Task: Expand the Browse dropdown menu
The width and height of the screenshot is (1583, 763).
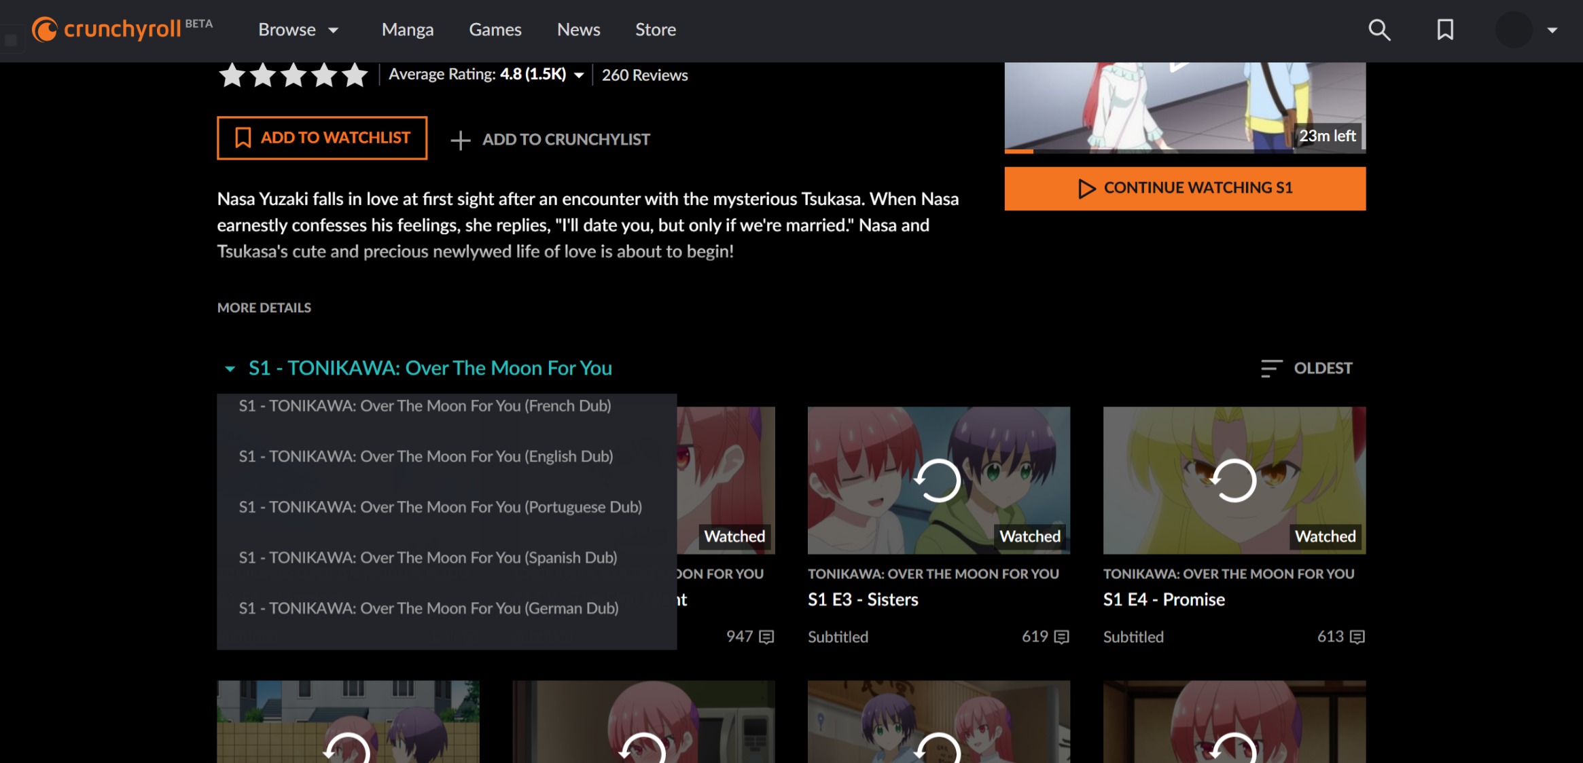Action: click(x=298, y=30)
